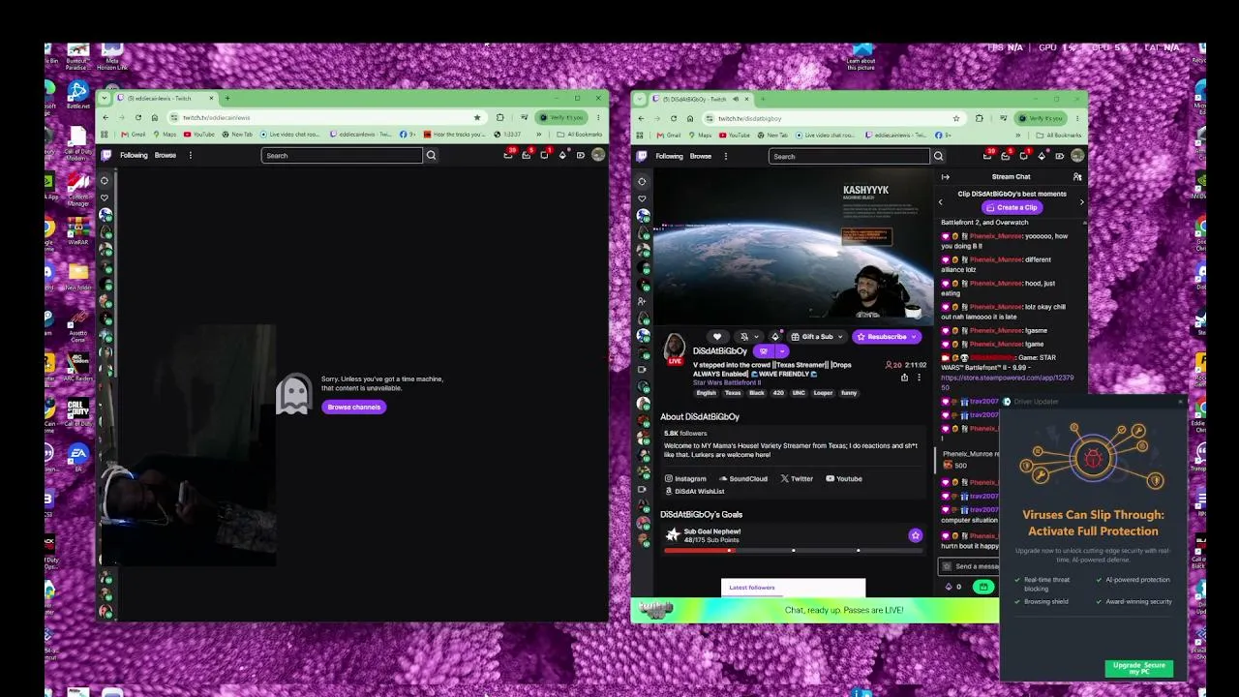Viewport: 1239px width, 697px height.
Task: Switch to the eddiecainlewis - Twitch tab
Action: click(165, 98)
